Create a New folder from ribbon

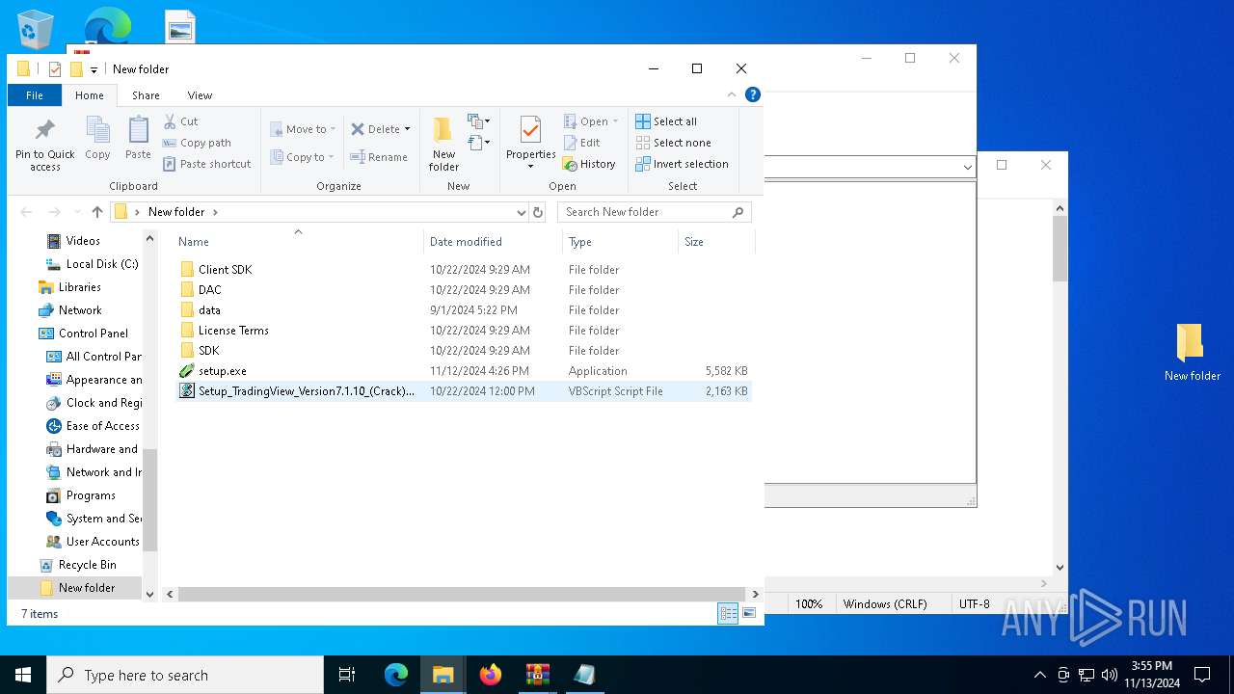(443, 145)
